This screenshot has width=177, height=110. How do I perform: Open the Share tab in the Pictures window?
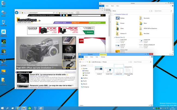point(92,57)
